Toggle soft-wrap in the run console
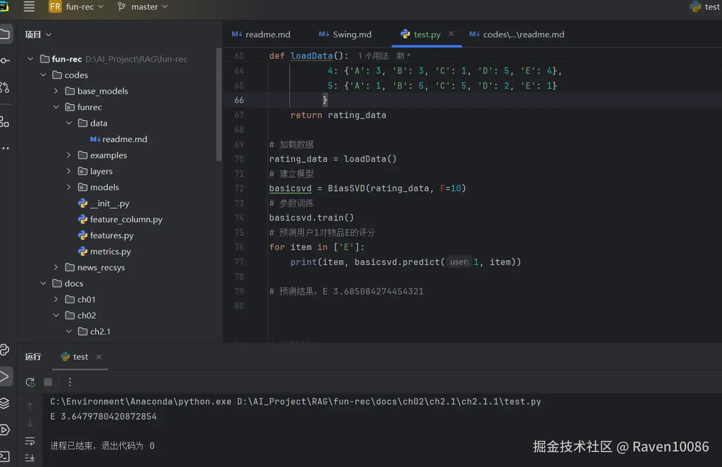The width and height of the screenshot is (722, 467). click(30, 441)
